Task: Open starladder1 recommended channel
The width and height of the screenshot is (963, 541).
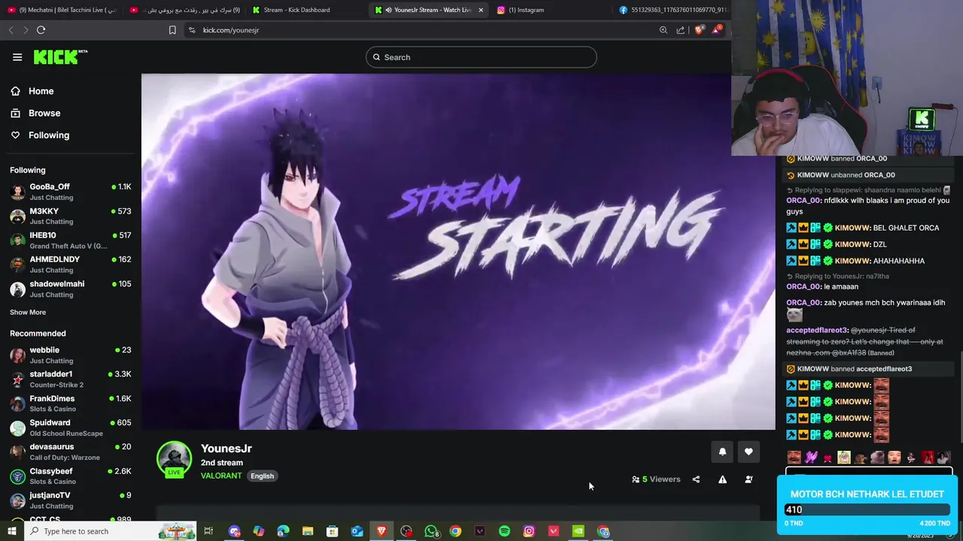Action: pos(71,379)
